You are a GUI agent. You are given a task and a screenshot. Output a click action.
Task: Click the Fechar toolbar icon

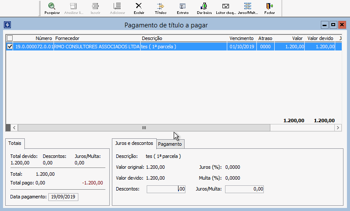[269, 8]
